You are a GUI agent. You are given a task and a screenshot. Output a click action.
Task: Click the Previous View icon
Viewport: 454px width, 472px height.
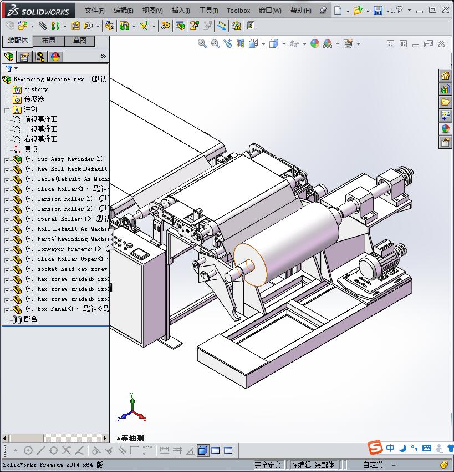coord(228,44)
